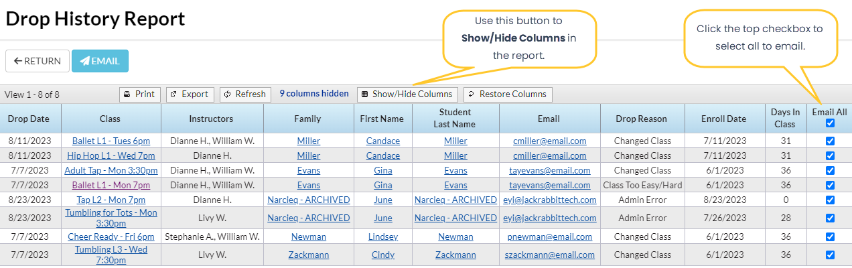Sort by the Enroll Date column header
The height and width of the screenshot is (268, 852).
723,119
